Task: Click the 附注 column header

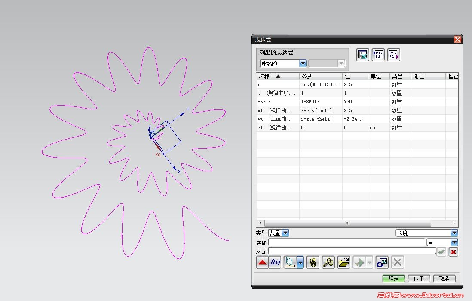Action: 428,76
